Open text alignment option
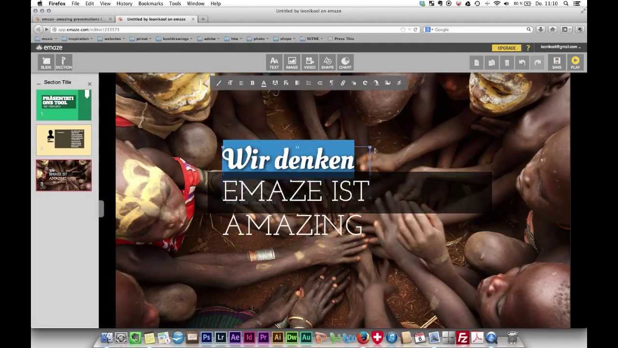 (241, 83)
